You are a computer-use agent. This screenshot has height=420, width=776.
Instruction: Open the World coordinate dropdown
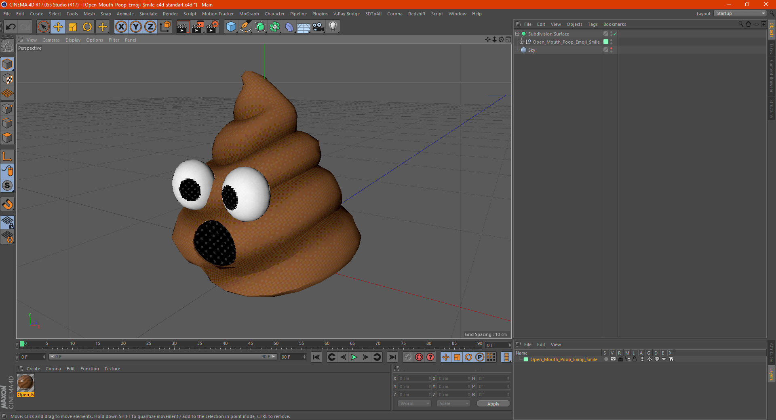[x=414, y=403]
